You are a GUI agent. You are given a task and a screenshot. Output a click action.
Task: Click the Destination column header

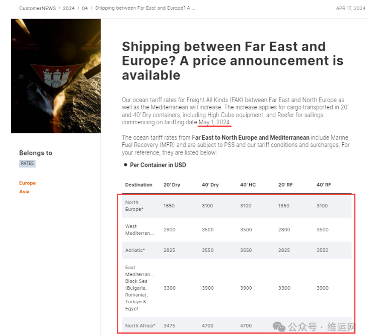tap(138, 185)
